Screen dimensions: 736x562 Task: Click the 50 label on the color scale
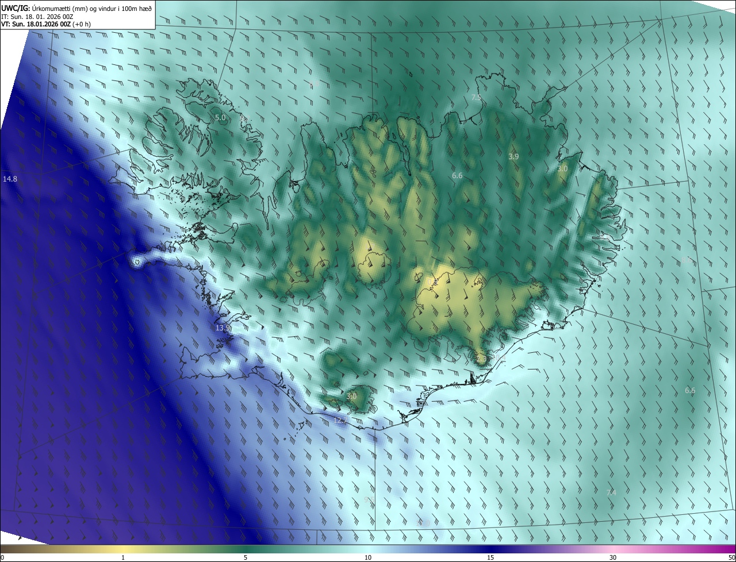(x=731, y=558)
